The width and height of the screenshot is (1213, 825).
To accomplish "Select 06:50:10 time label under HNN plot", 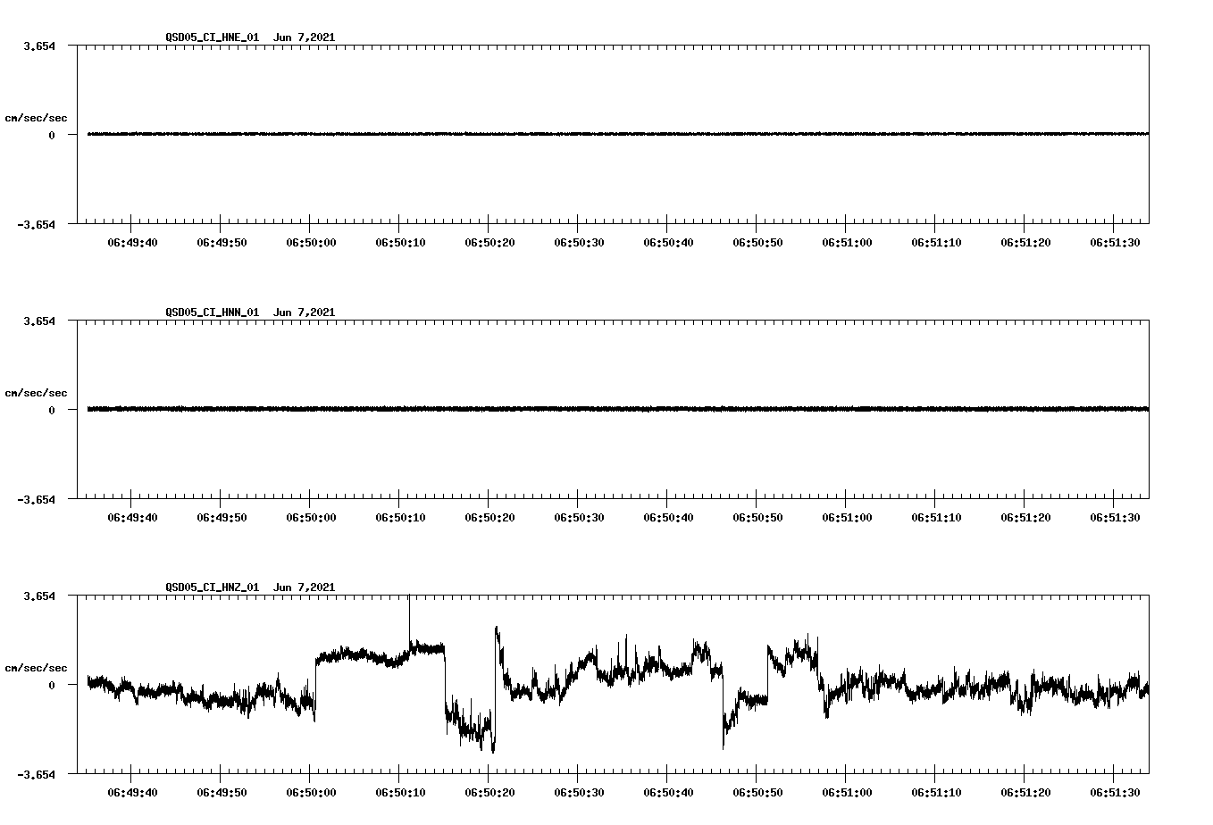I will coord(400,518).
